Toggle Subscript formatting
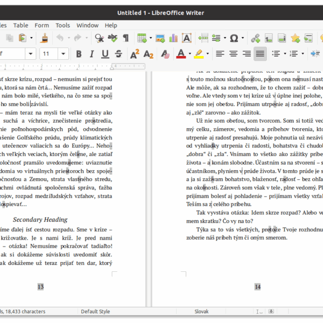 click(x=149, y=54)
